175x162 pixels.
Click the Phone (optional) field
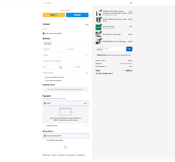pyautogui.click(x=66, y=73)
